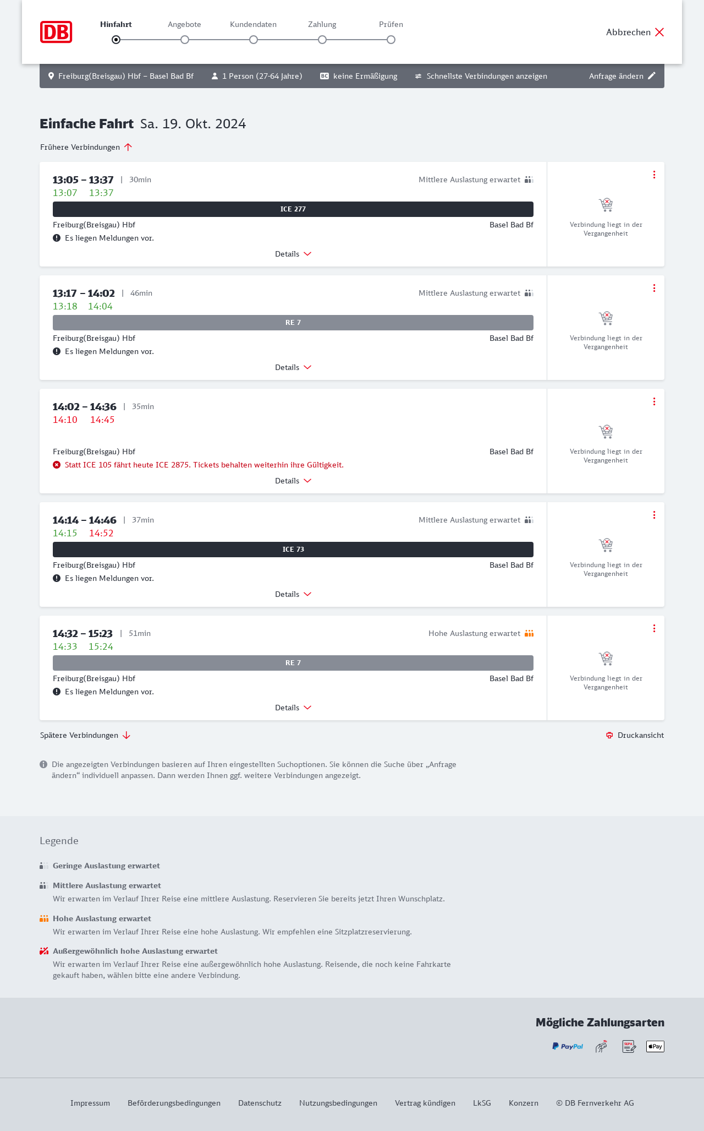Click the dark ICE 73 train bar

pos(293,550)
